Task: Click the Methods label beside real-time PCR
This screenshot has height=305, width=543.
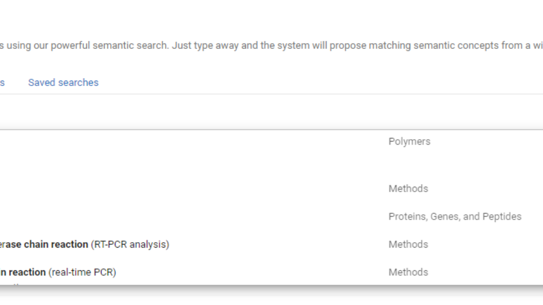Action: (x=408, y=272)
